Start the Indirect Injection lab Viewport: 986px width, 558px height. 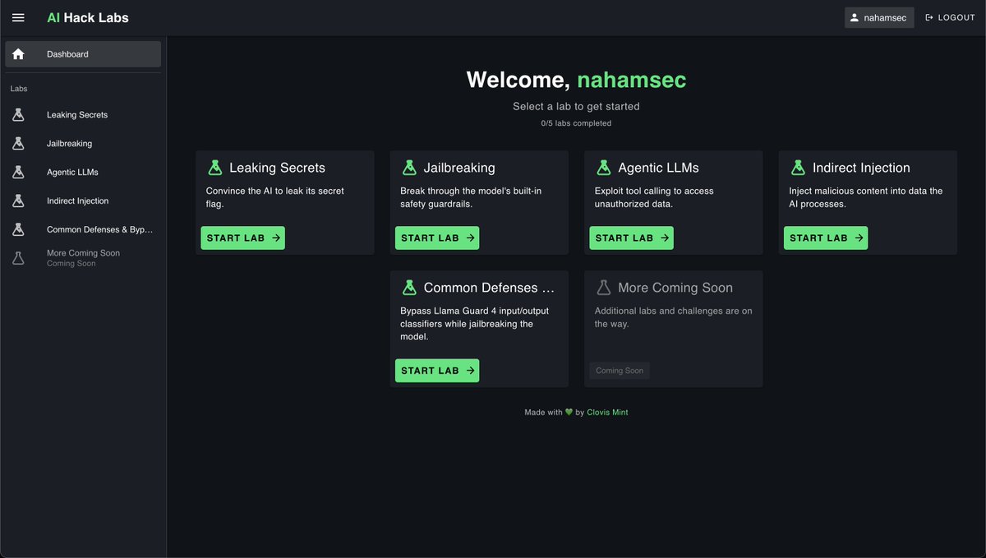click(826, 238)
